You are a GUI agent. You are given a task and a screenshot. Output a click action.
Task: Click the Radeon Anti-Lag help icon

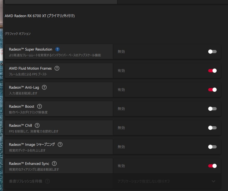[44, 87]
